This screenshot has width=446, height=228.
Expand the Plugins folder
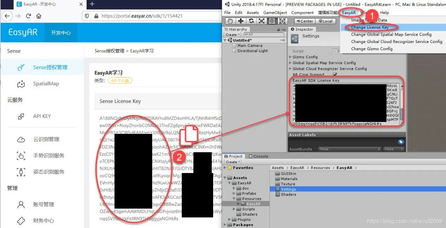230,220
